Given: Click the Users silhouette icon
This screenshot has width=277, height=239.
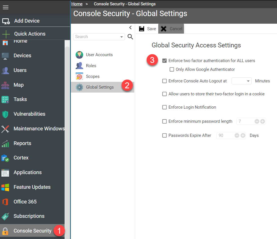Looking at the screenshot, I should (5, 70).
